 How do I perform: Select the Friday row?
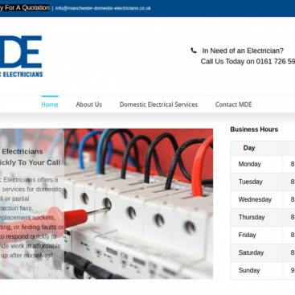coord(263,235)
